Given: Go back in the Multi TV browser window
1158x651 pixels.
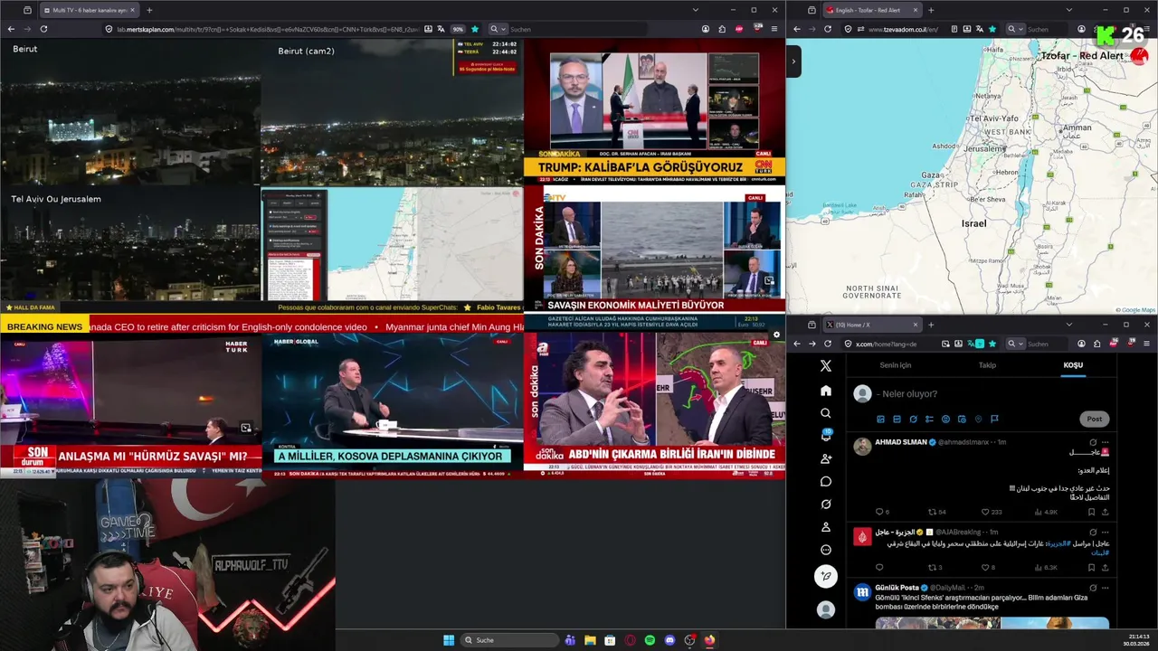Looking at the screenshot, I should (11, 29).
